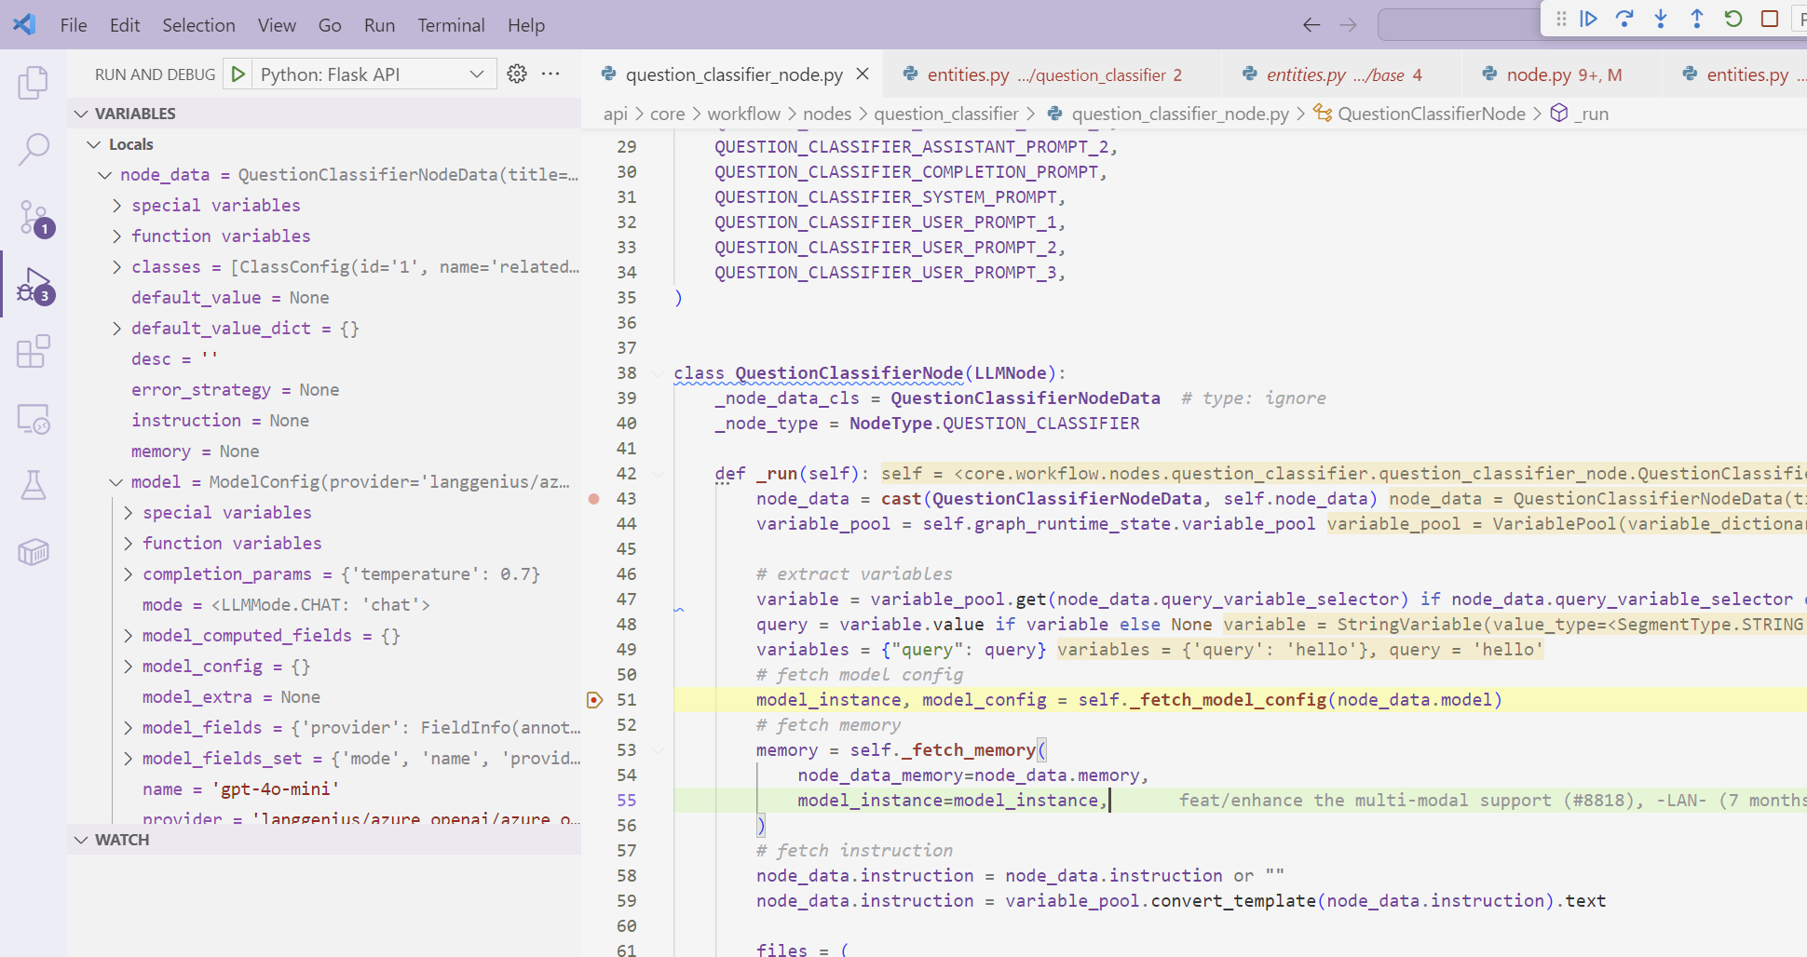The width and height of the screenshot is (1807, 957).
Task: Expand model_computed_fields variable
Action: coord(128,636)
